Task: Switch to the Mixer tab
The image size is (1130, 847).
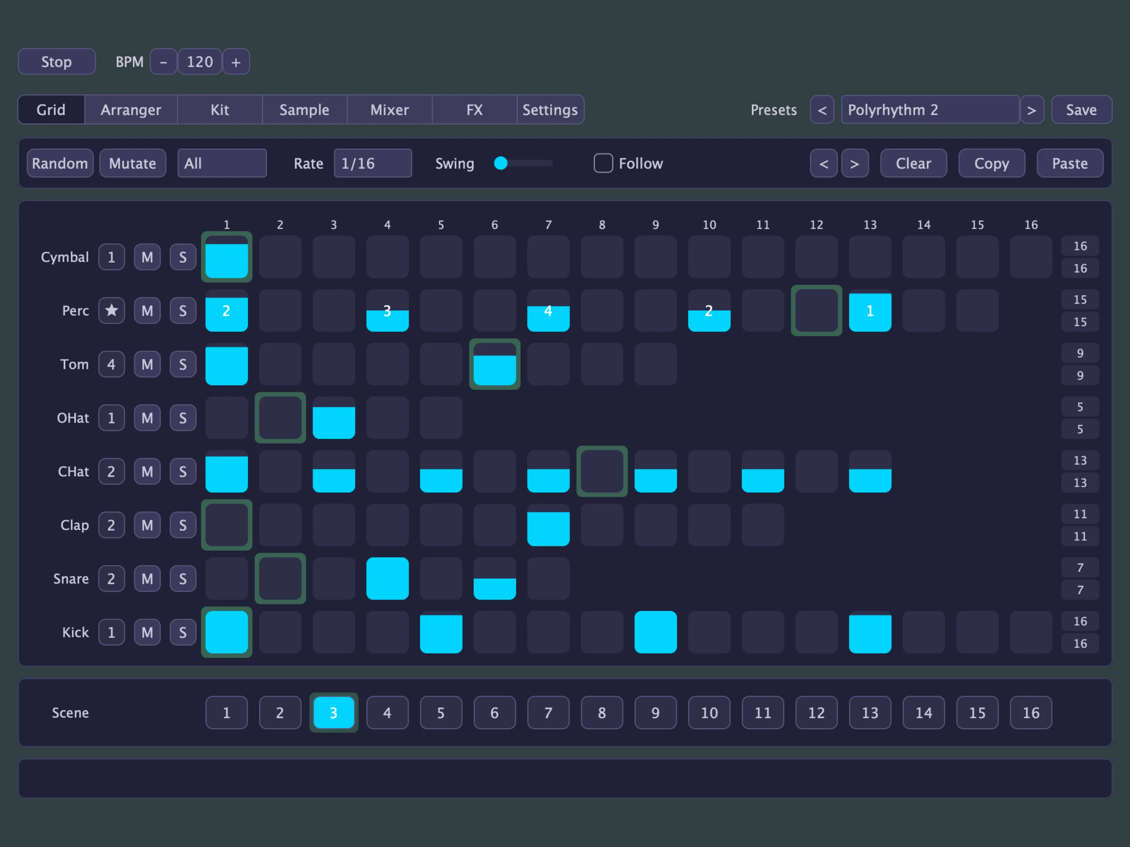Action: 389,110
